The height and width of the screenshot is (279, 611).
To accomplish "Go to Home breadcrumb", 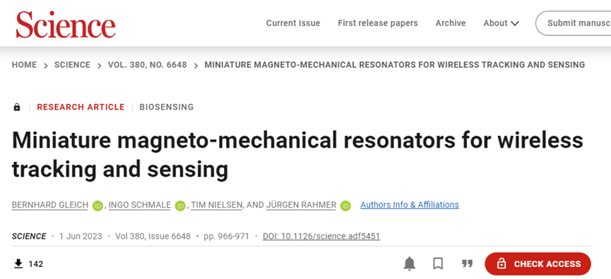I will point(24,65).
